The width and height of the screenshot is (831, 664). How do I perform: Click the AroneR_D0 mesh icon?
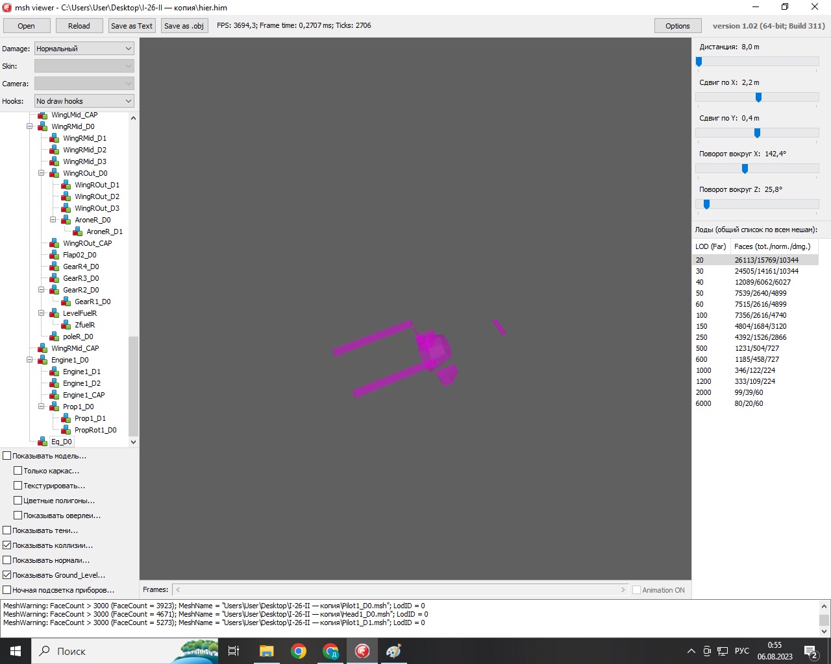66,220
